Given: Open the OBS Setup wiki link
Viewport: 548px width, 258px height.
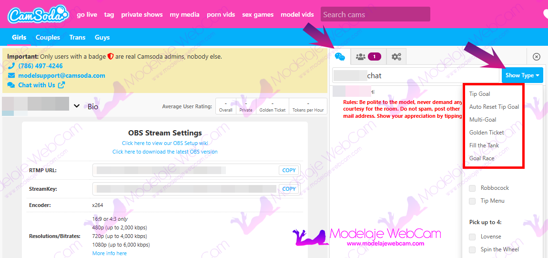Looking at the screenshot, I should pyautogui.click(x=165, y=143).
